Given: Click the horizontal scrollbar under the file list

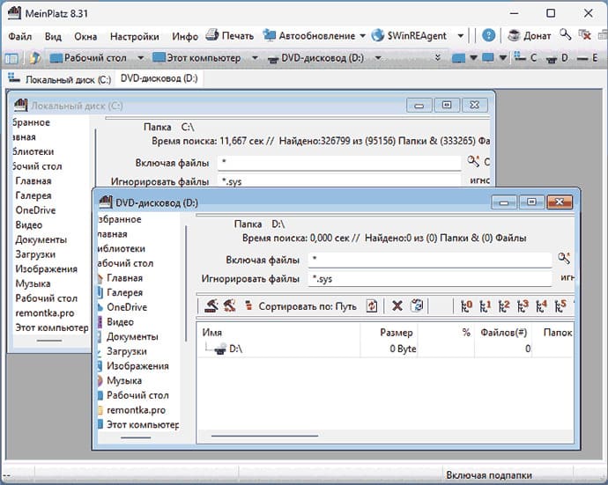Looking at the screenshot, I should click(264, 436).
